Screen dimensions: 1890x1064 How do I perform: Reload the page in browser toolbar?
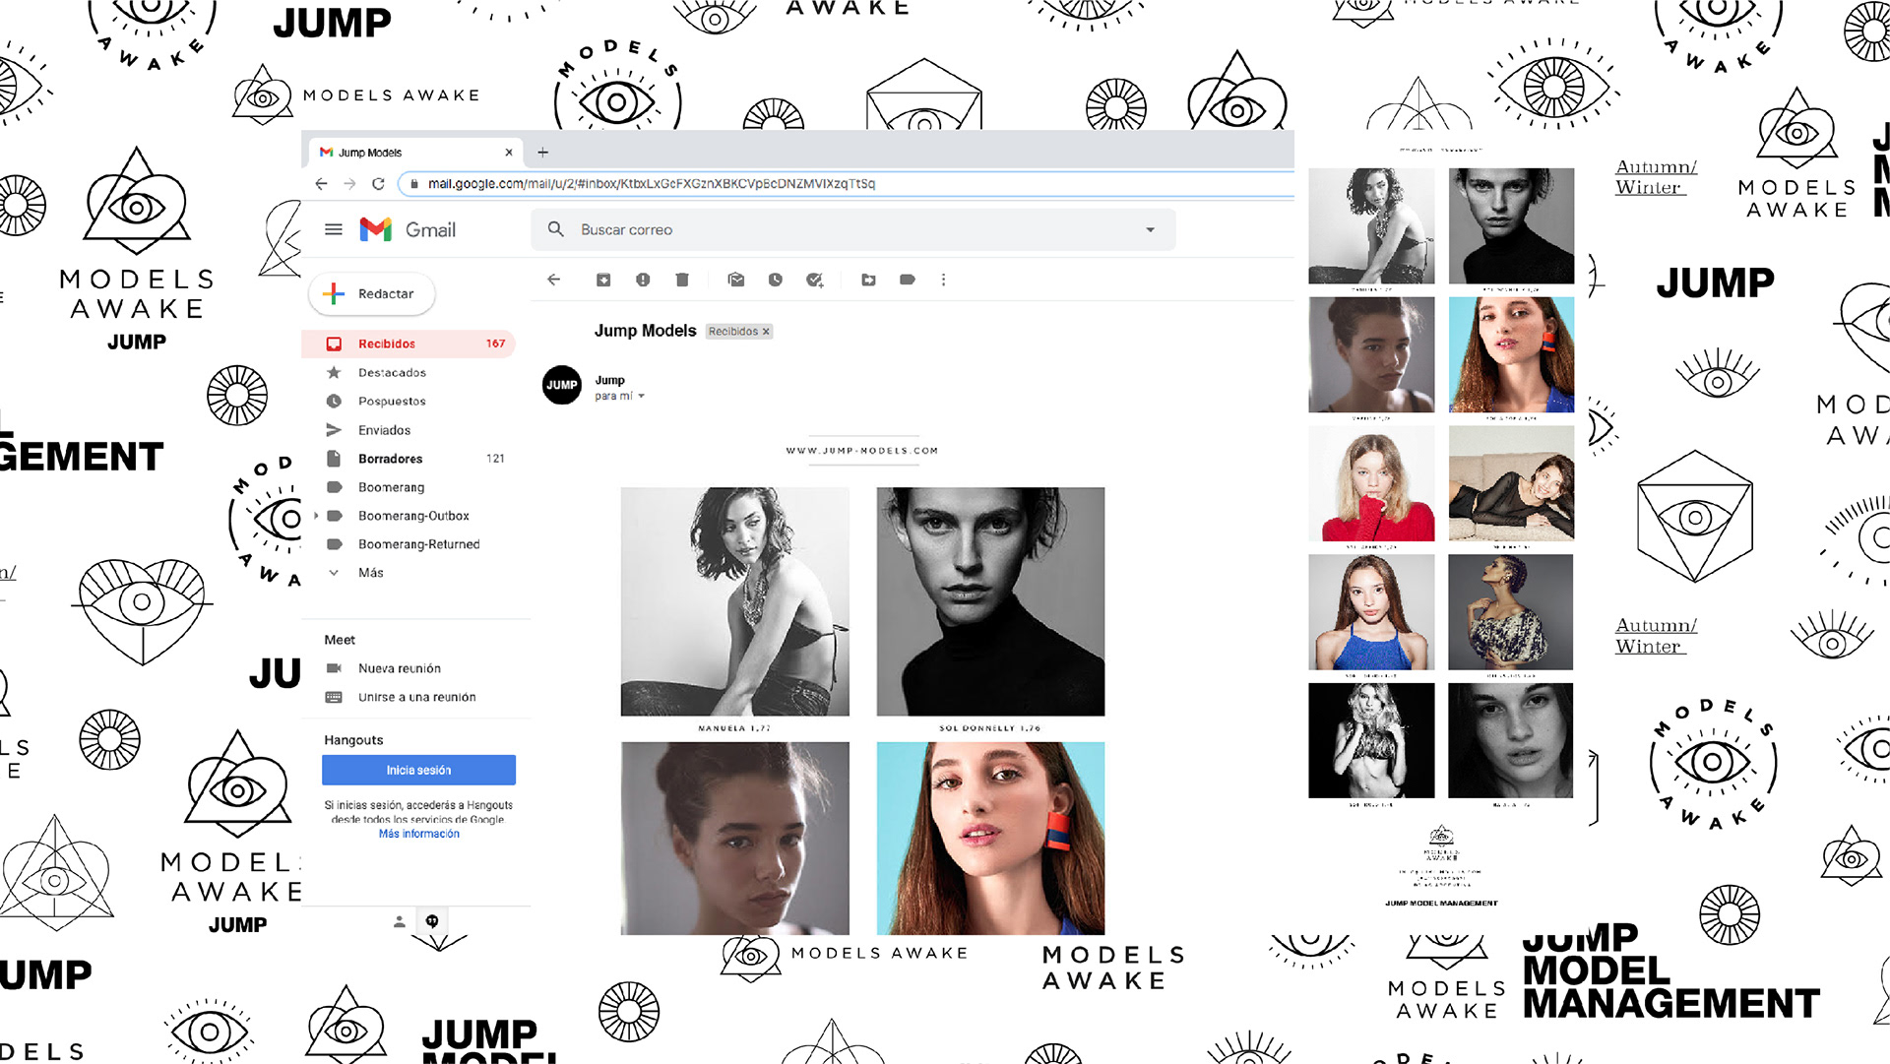(378, 184)
